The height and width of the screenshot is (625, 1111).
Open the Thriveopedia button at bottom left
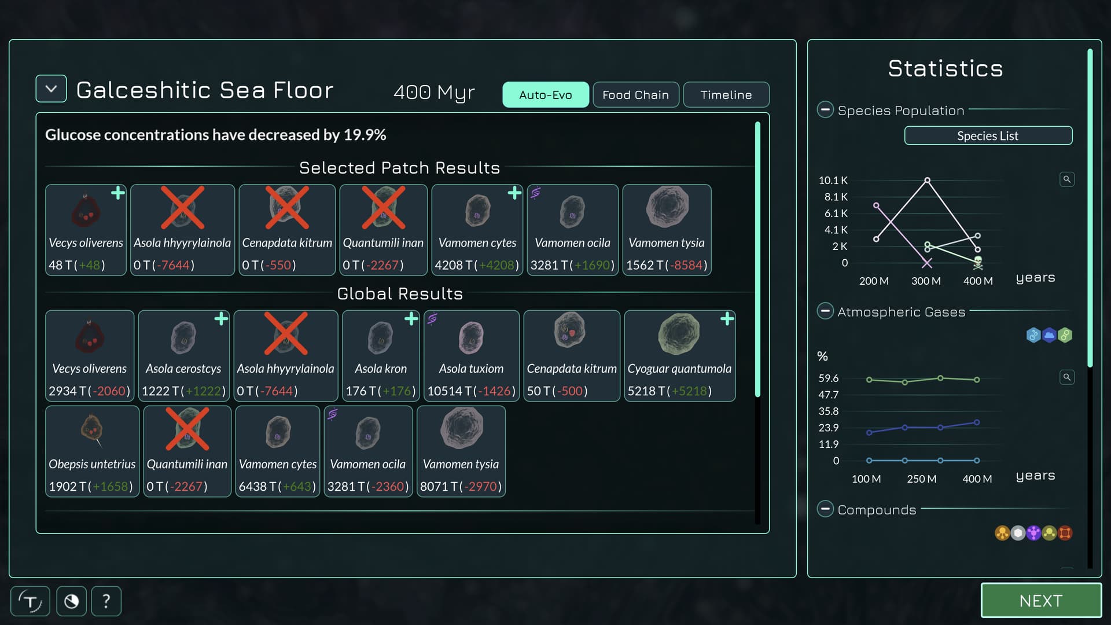pyautogui.click(x=30, y=601)
